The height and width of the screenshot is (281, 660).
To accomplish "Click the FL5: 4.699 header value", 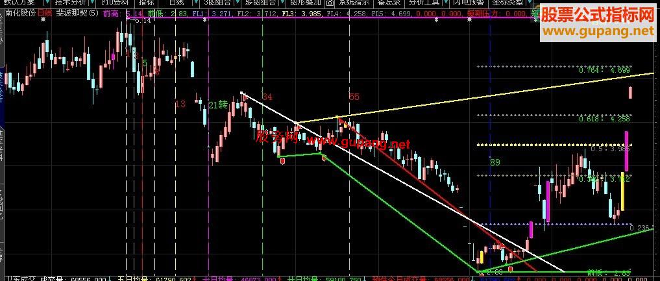I will (391, 14).
